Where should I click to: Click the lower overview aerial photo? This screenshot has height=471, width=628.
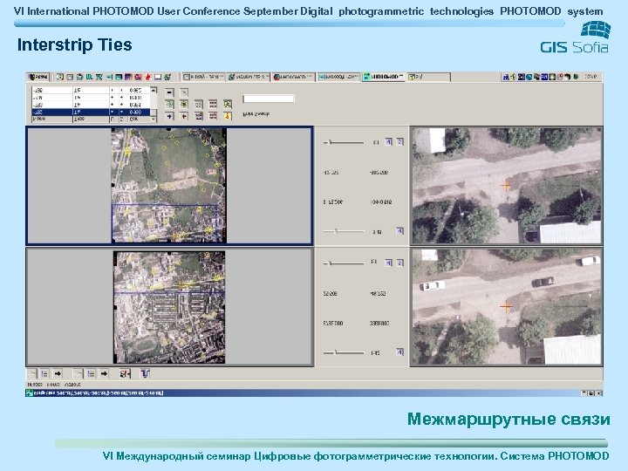(169, 307)
